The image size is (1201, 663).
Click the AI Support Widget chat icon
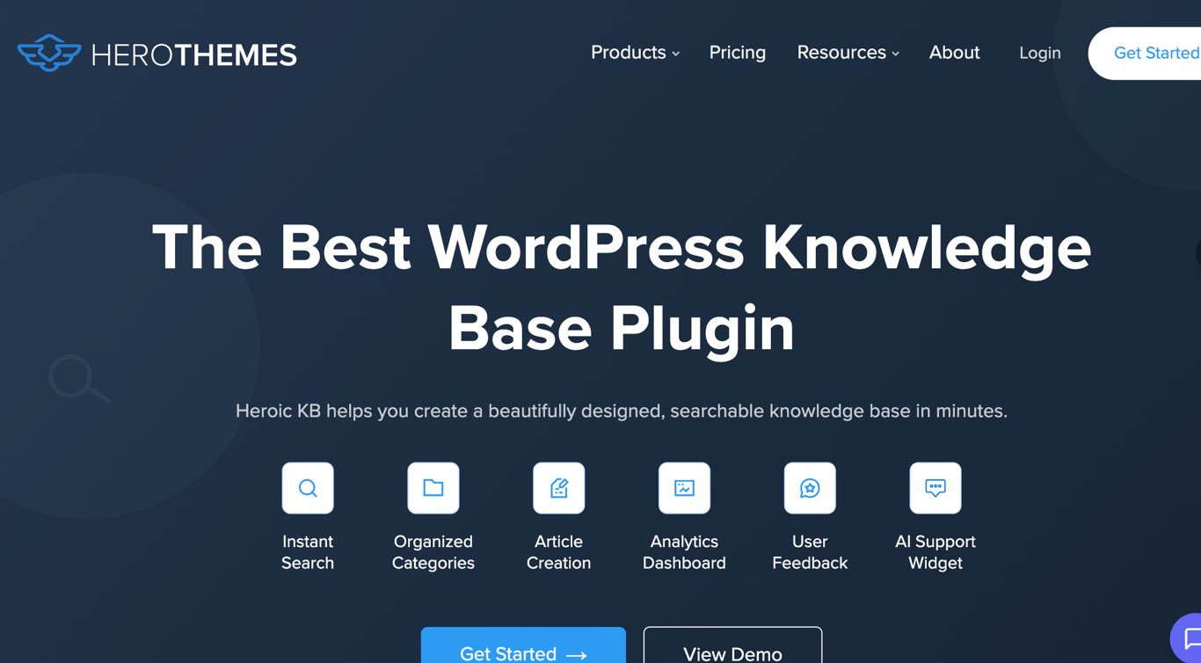click(935, 488)
